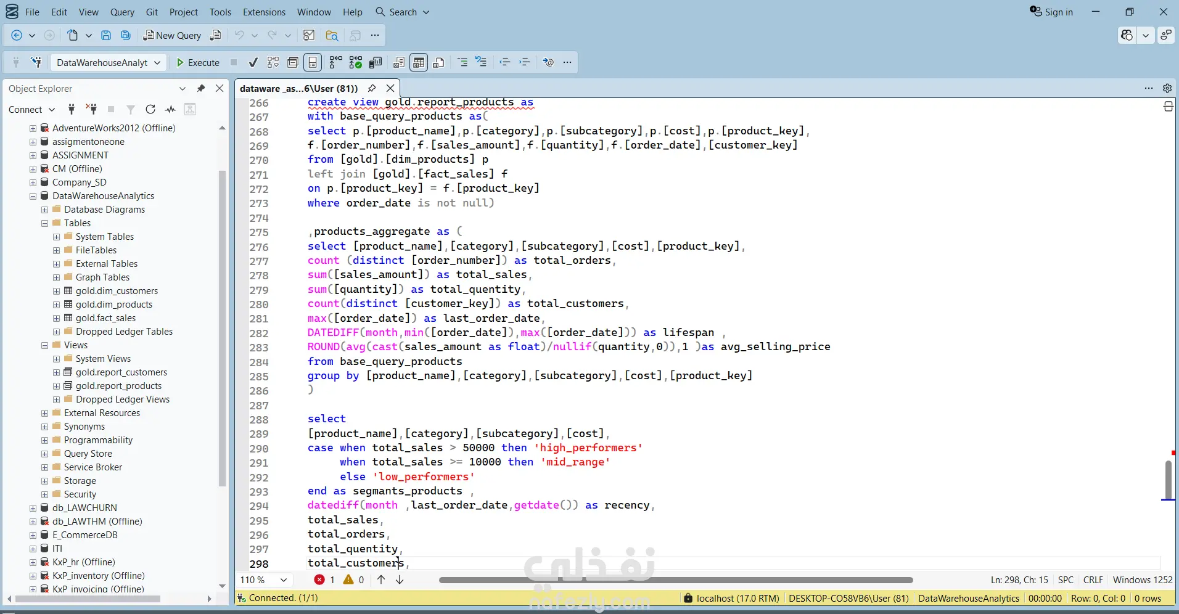The width and height of the screenshot is (1179, 614).
Task: Click the Save file icon
Action: 106,35
